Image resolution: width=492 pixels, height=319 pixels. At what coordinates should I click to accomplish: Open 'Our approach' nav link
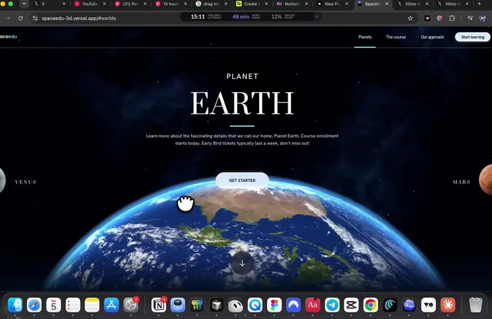pyautogui.click(x=432, y=37)
